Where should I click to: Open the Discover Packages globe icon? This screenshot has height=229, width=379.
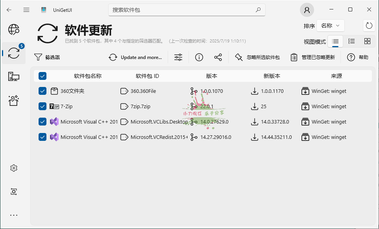pos(14,30)
